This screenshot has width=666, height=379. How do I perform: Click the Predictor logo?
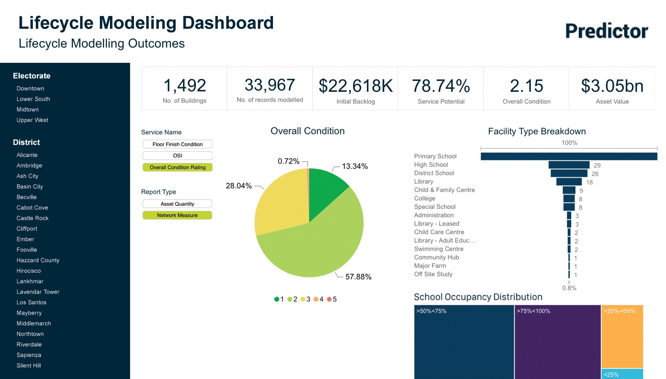click(606, 31)
